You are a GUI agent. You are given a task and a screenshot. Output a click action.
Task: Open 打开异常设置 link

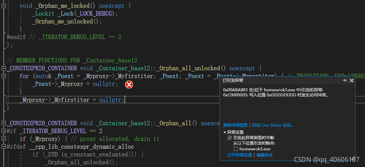240,155
